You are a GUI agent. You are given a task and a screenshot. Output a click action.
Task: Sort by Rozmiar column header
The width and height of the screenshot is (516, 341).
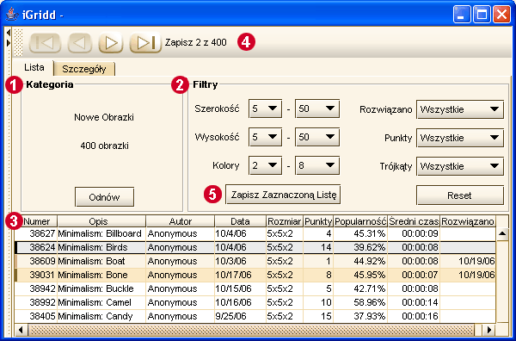pyautogui.click(x=285, y=221)
